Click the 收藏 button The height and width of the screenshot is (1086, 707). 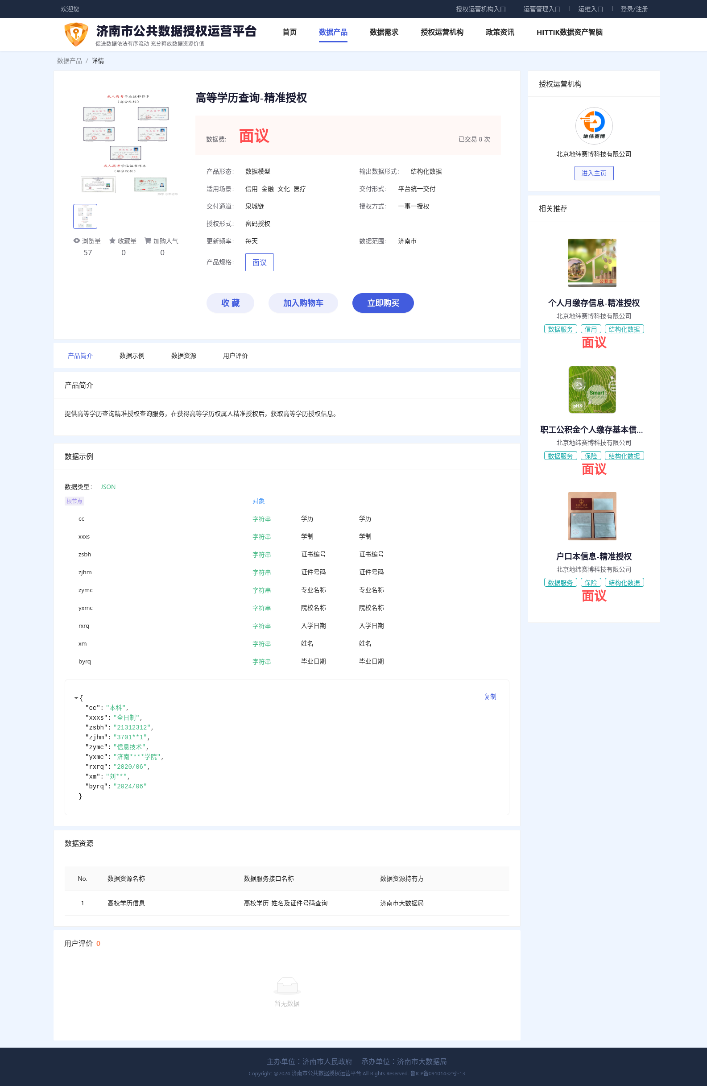coord(230,303)
